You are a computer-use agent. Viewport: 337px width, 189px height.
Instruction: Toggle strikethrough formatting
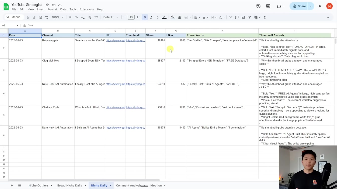(x=158, y=17)
